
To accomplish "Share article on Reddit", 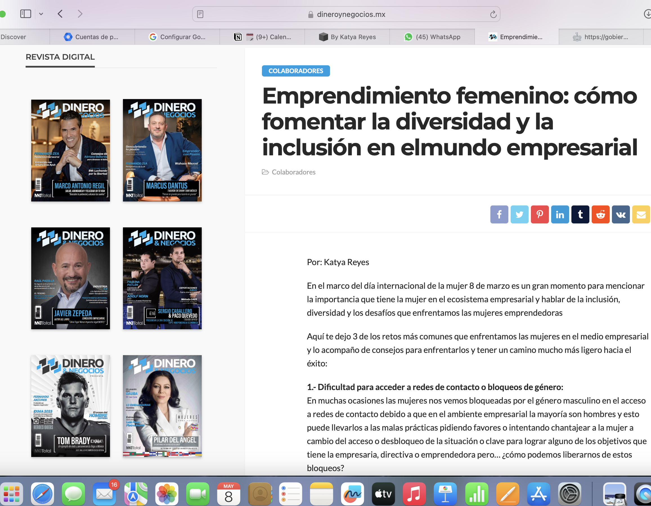I will [600, 214].
